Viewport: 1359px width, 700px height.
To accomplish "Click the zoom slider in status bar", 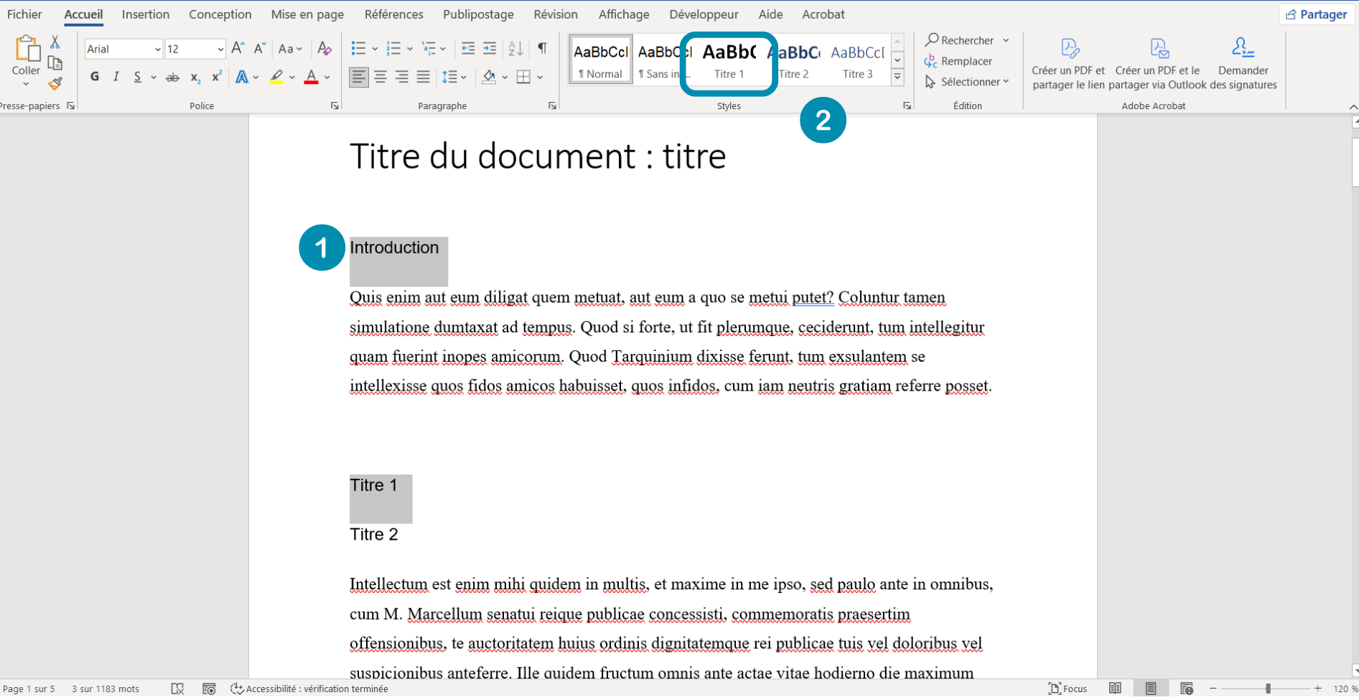I will tap(1268, 689).
